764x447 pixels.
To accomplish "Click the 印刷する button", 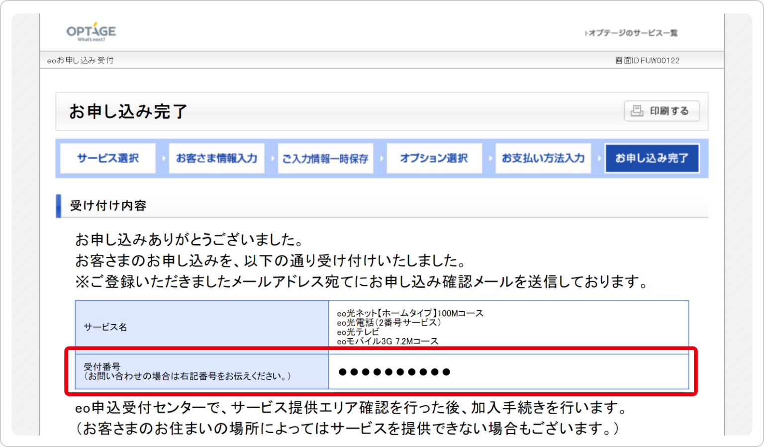I will (x=662, y=110).
